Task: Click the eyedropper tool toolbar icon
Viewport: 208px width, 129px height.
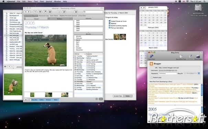Action: tap(45, 12)
